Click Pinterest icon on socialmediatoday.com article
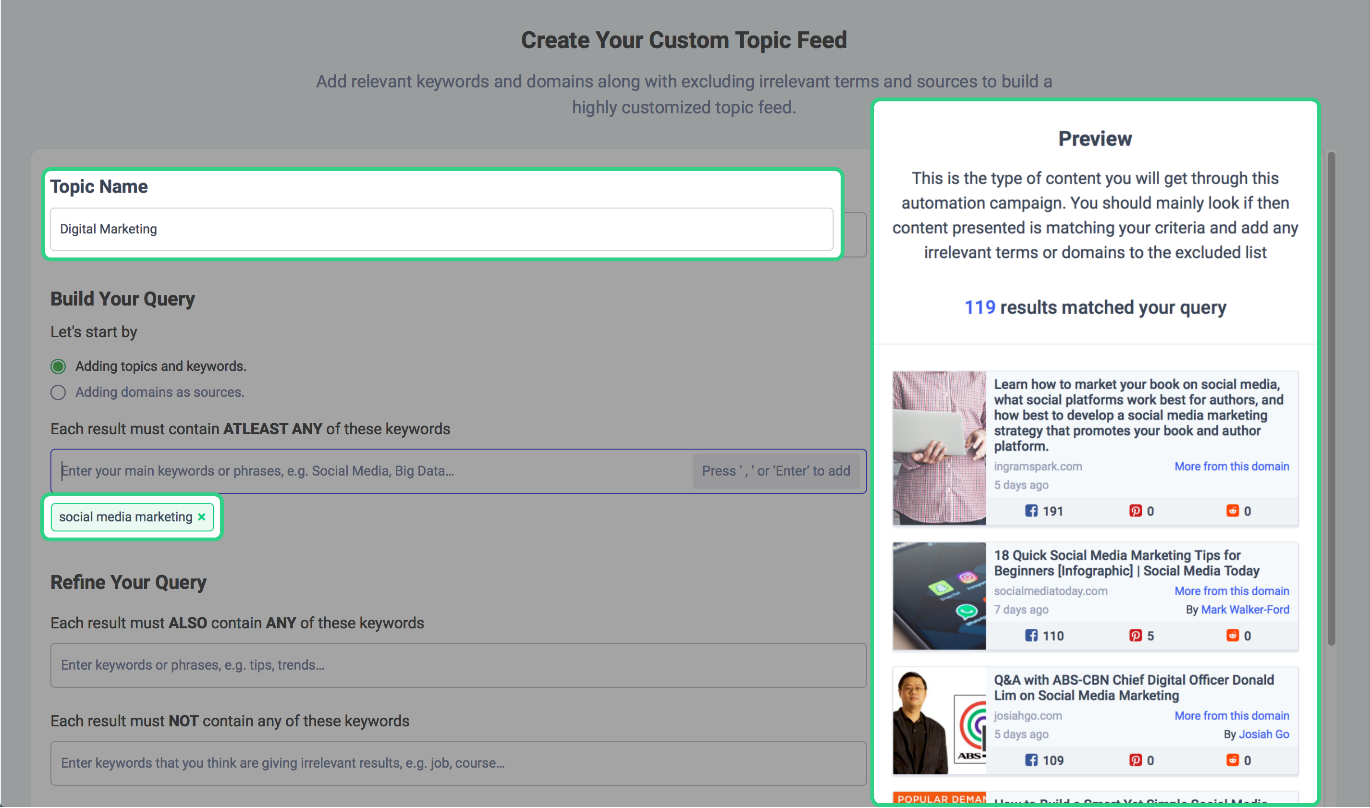This screenshot has width=1370, height=808. pyautogui.click(x=1135, y=636)
